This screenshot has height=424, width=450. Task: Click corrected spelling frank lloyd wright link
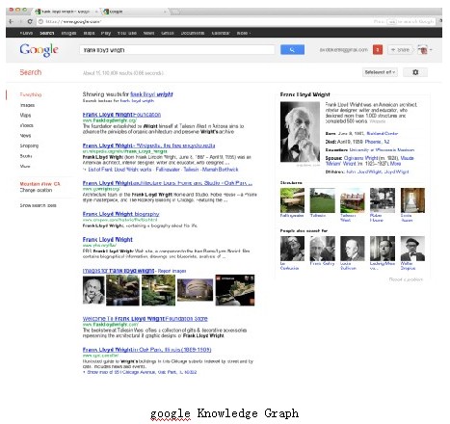pos(151,94)
